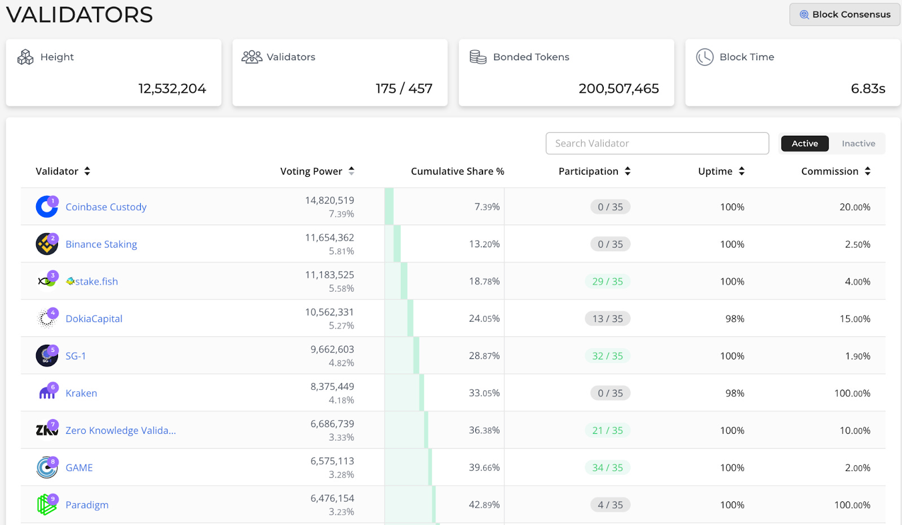Open the Zero Knowledge Validator page
Image resolution: width=902 pixels, height=525 pixels.
coord(121,430)
